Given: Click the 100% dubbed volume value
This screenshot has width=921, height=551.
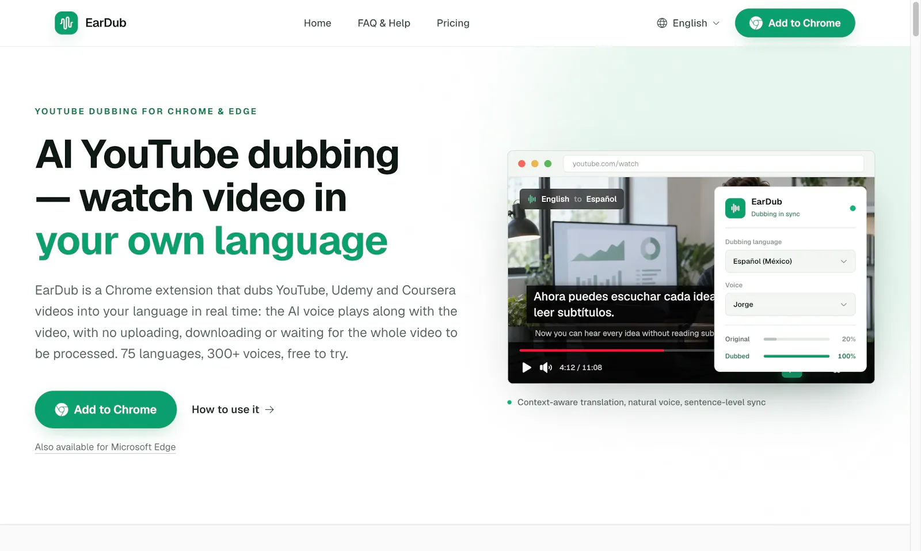Looking at the screenshot, I should point(847,356).
